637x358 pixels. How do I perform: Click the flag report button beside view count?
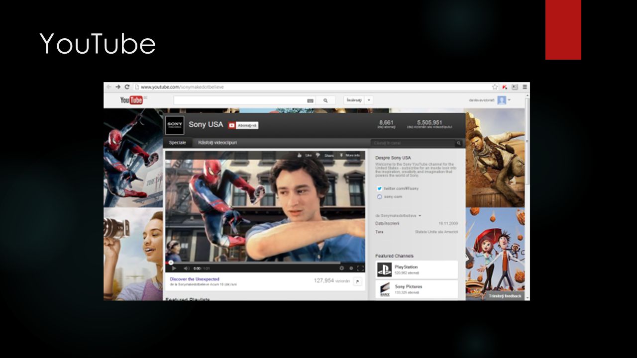(358, 281)
